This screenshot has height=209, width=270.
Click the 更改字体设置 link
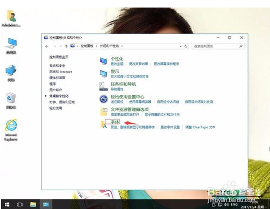(170, 127)
